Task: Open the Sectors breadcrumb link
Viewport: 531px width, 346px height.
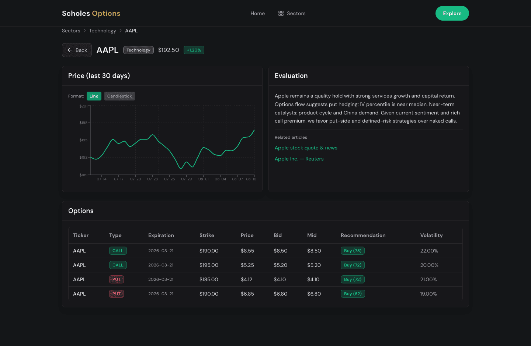Action: 71,31
